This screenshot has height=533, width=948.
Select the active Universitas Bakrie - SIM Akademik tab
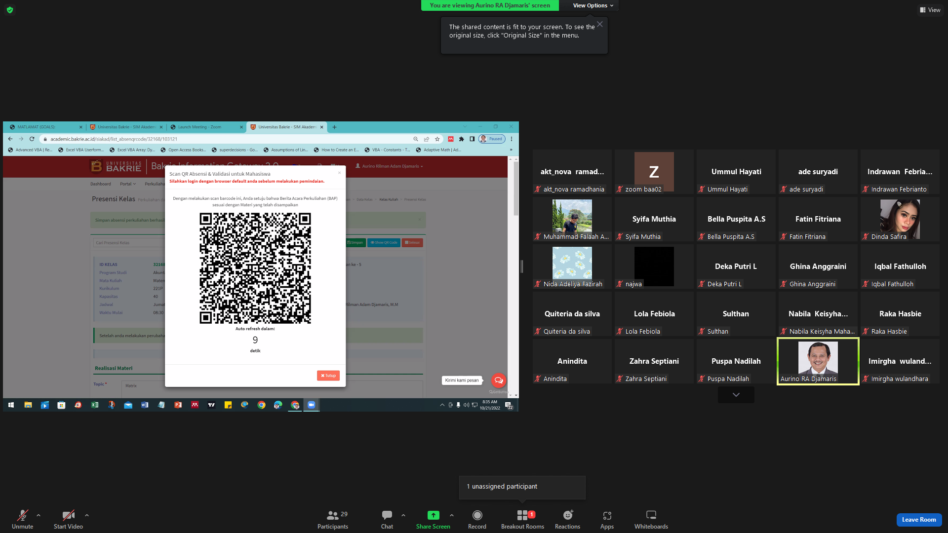click(x=287, y=127)
